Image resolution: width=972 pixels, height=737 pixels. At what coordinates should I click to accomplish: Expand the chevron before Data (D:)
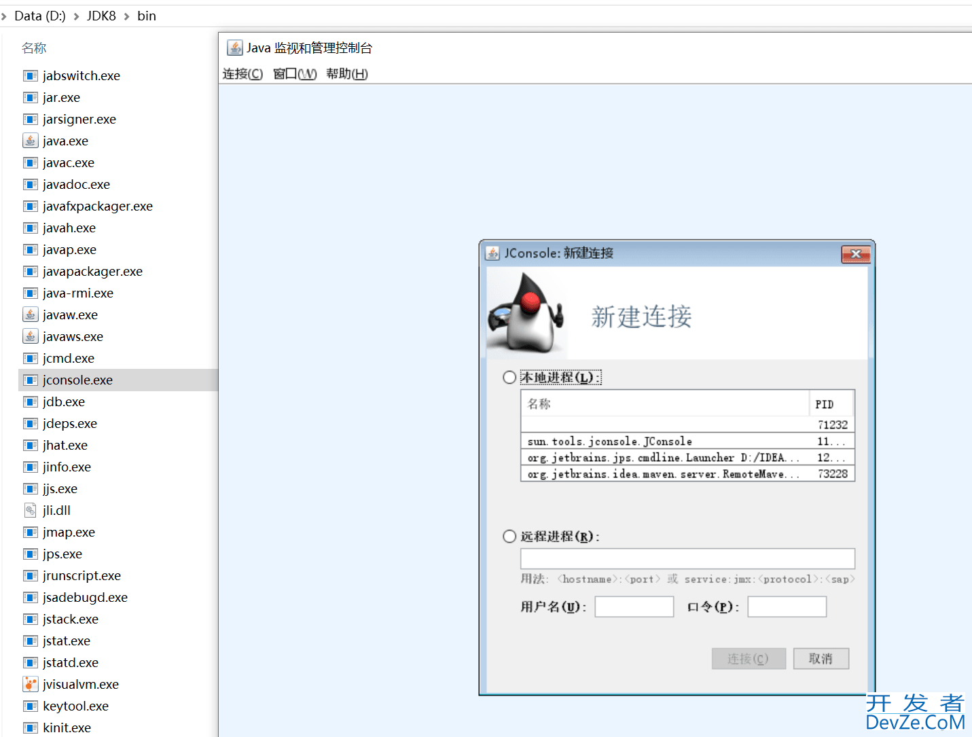4,16
